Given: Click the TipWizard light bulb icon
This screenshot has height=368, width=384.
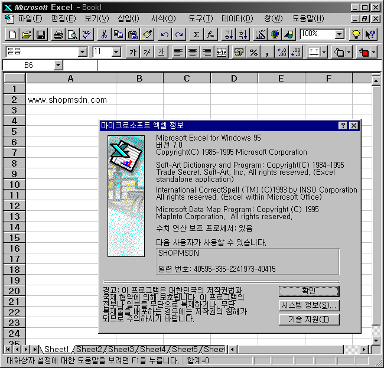Looking at the screenshot, I should click(356, 34).
